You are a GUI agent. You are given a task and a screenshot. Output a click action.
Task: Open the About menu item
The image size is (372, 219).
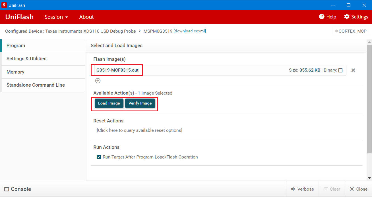[x=86, y=17]
